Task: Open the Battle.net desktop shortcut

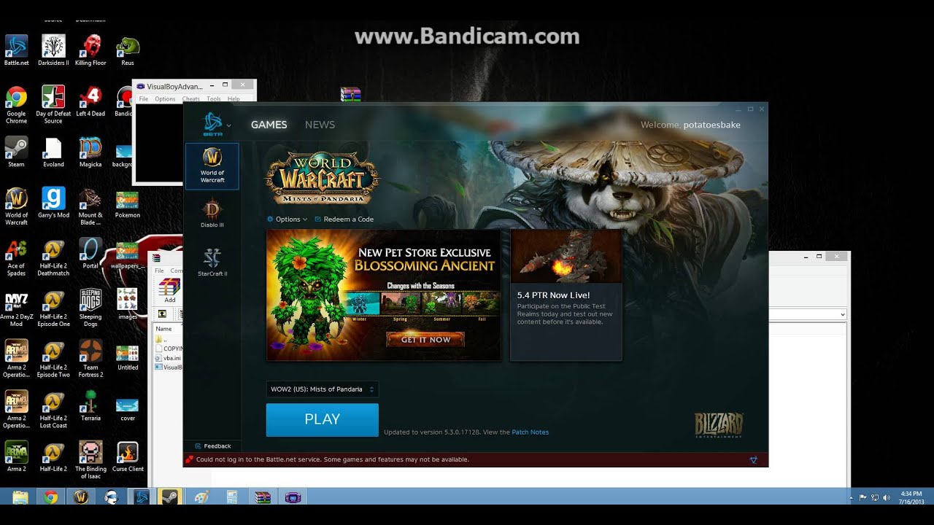Action: coord(16,50)
